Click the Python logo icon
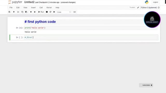The width and height of the screenshot is (166, 93). click(x=147, y=2)
